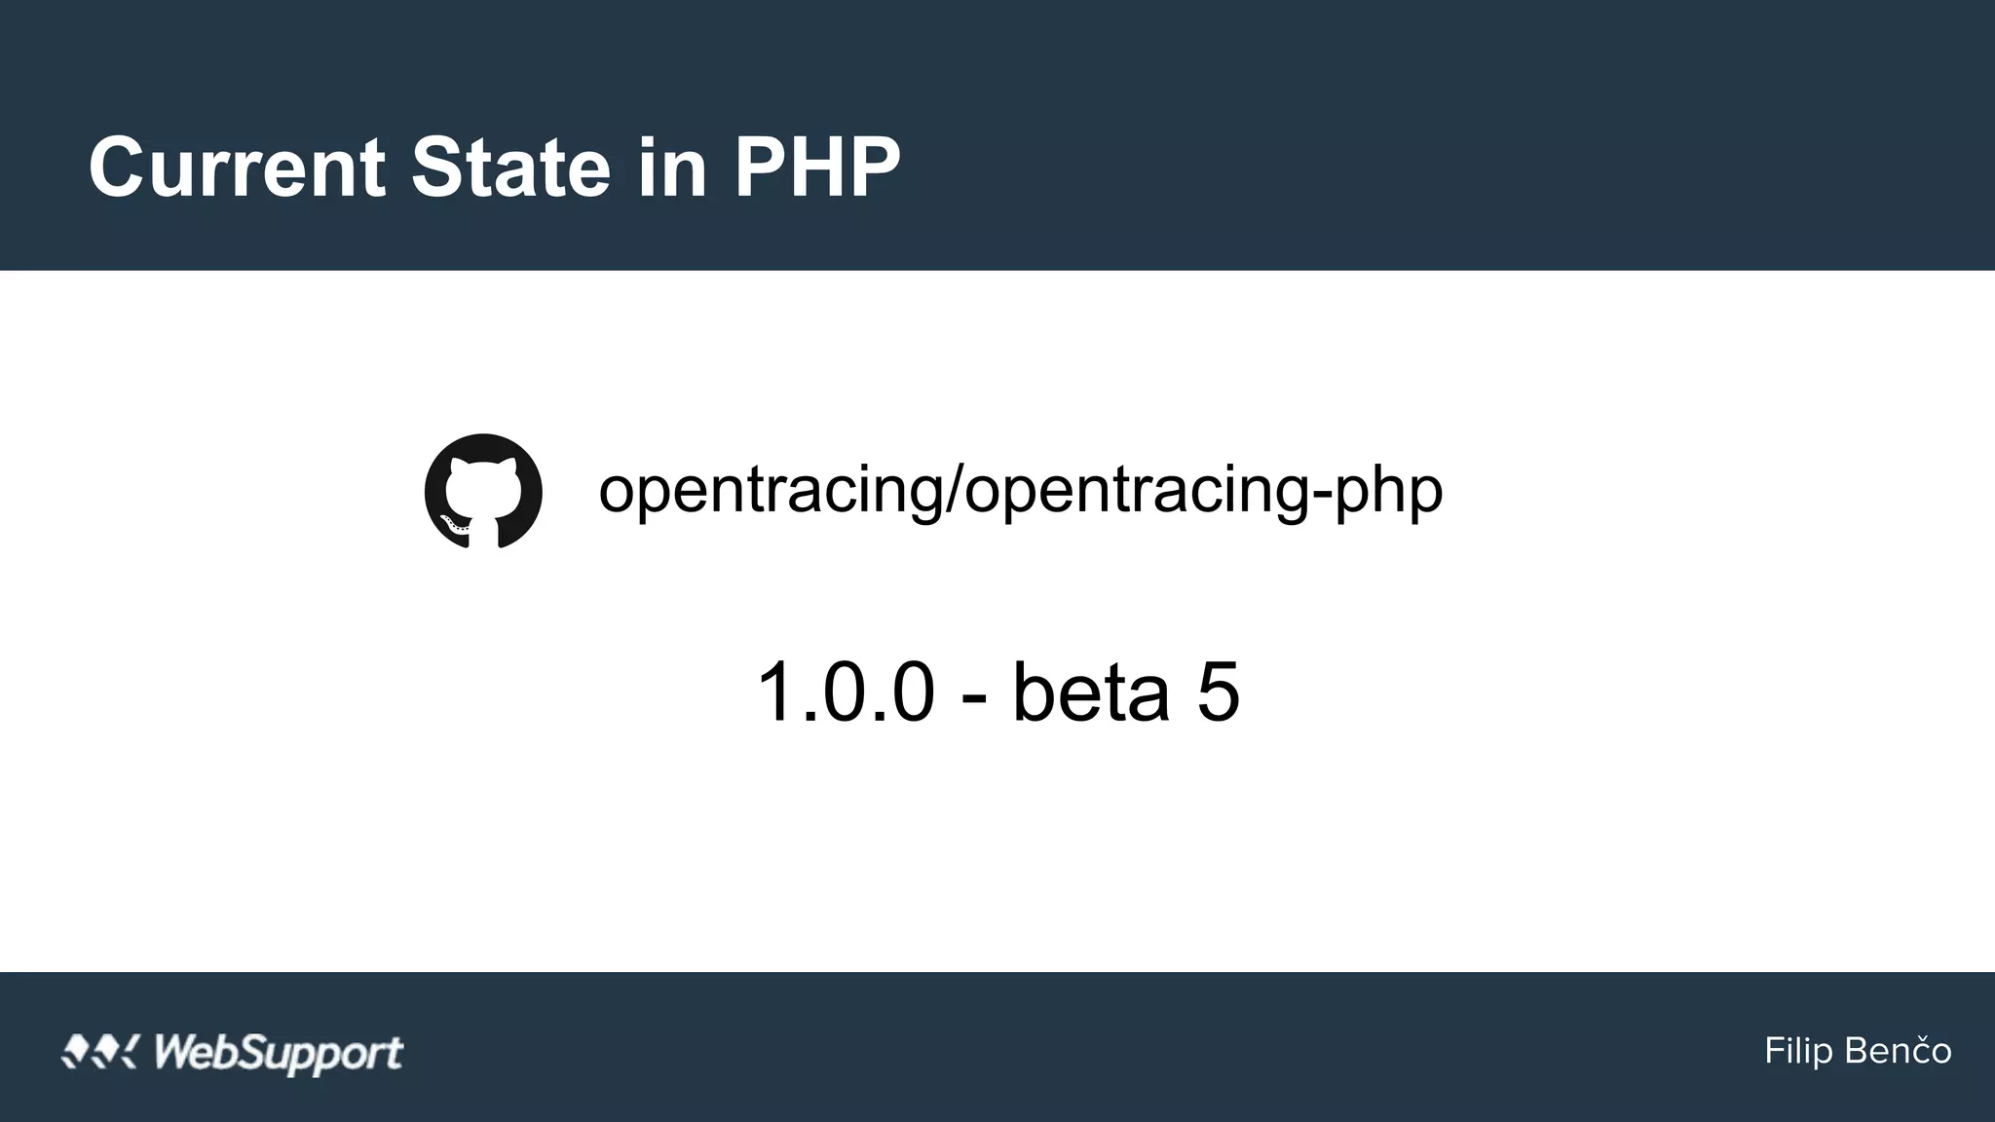
Task: Click the WebSupport wordmark in footer
Action: pos(278,1053)
